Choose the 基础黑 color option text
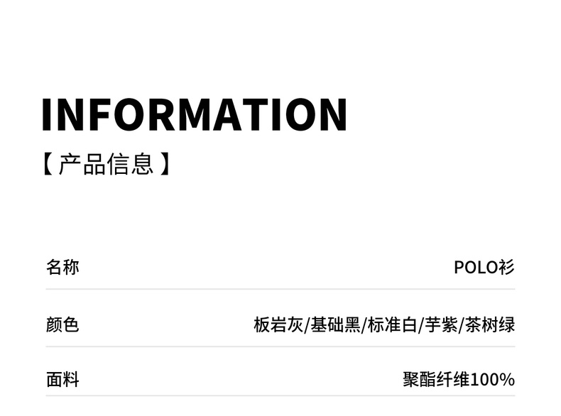This screenshot has width=561, height=416. tap(334, 325)
